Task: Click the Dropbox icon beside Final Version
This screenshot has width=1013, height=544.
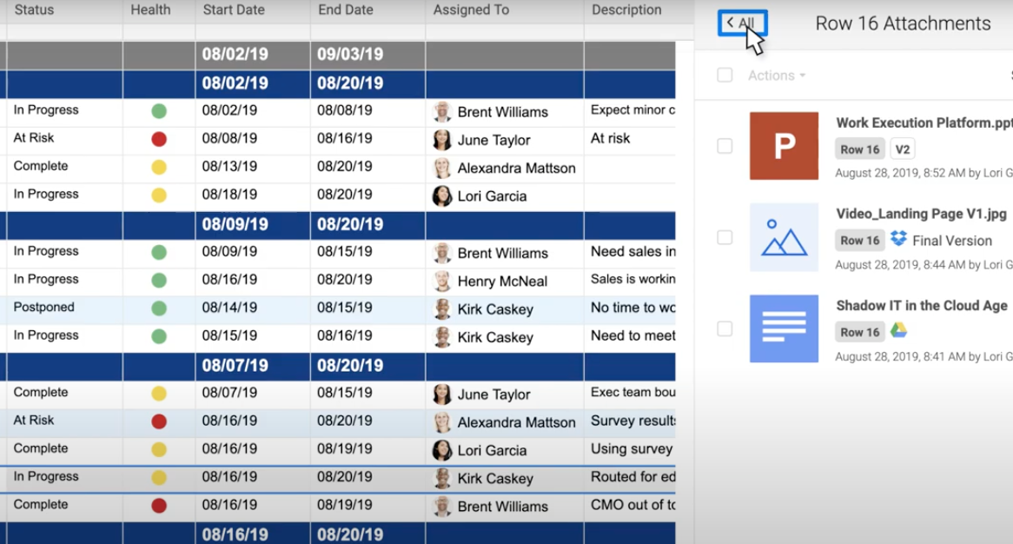Action: (x=898, y=239)
